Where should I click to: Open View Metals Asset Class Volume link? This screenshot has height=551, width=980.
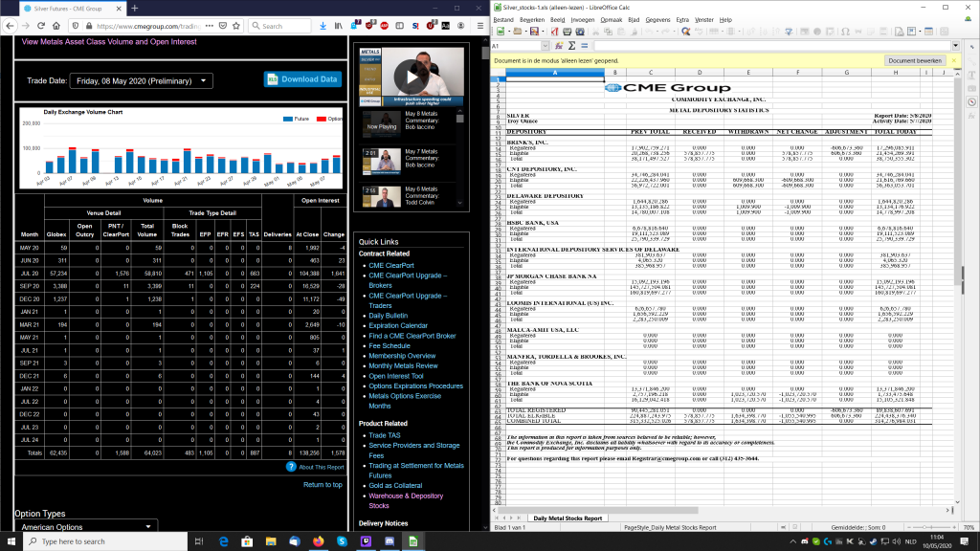109,42
